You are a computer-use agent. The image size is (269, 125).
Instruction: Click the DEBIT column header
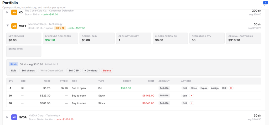click(151, 81)
